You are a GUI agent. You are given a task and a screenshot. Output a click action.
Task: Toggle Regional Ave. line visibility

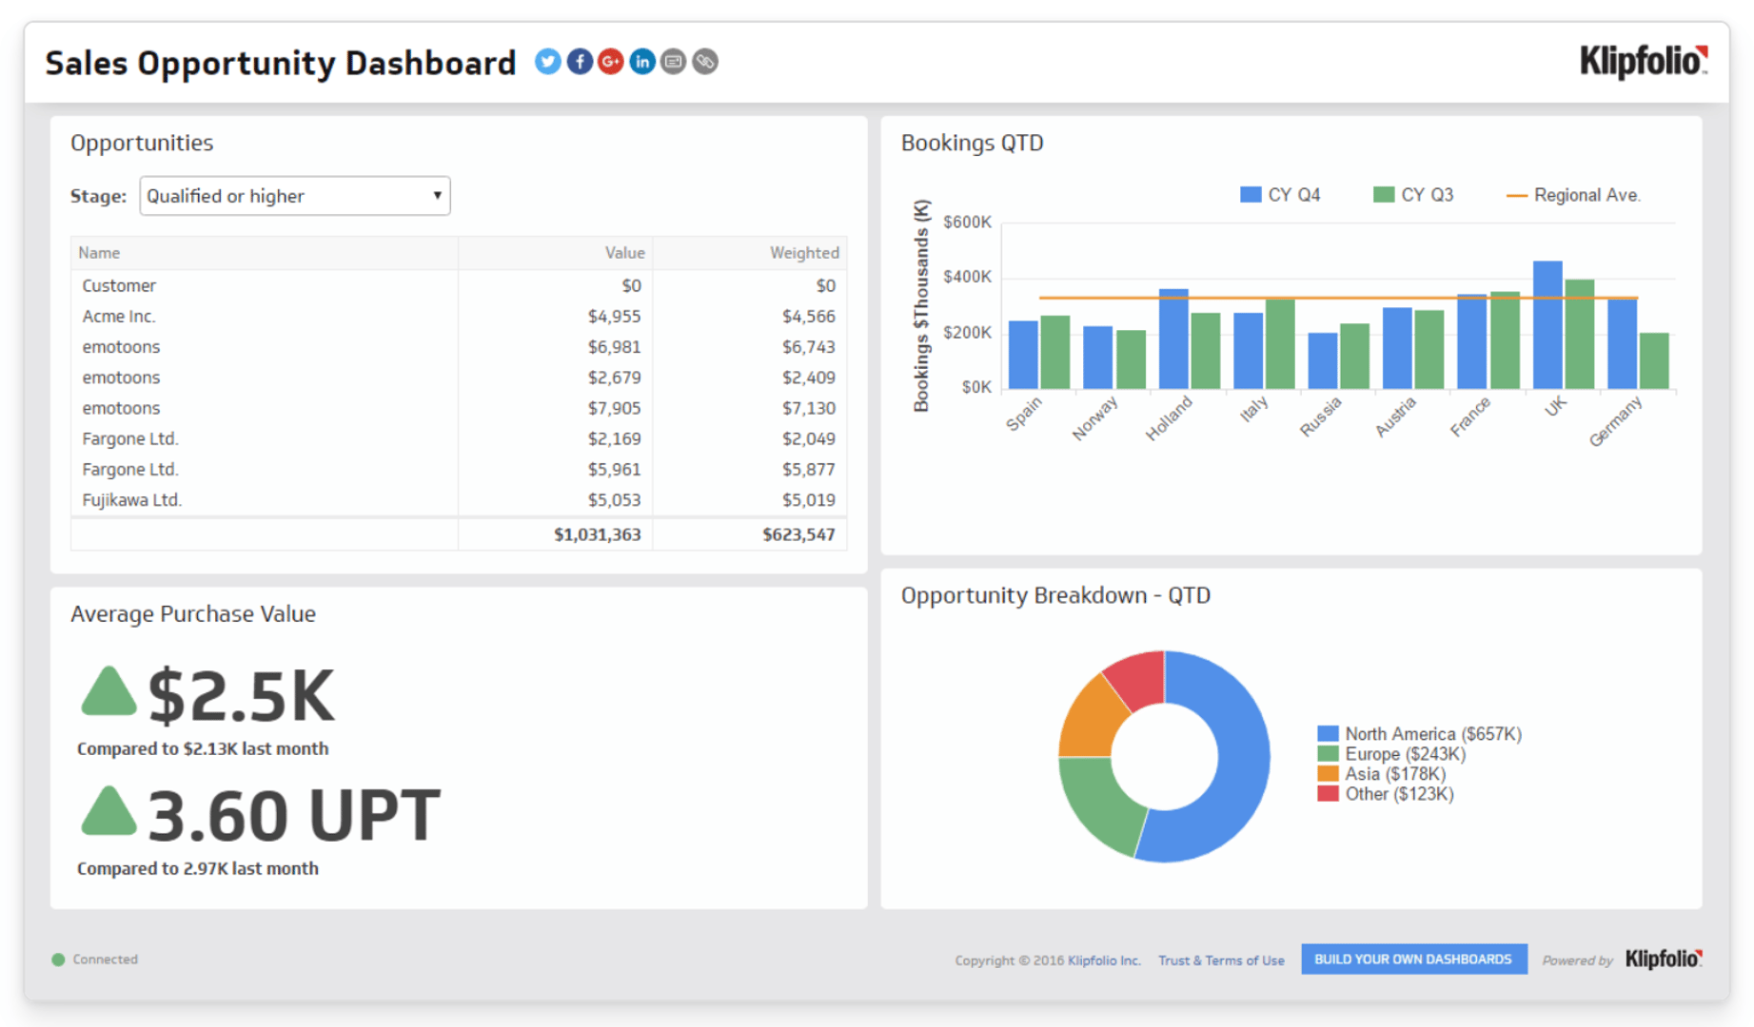[x=1575, y=194]
